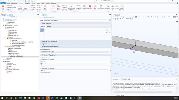This screenshot has width=179, height=100.
Task: Click the u0z value field
Action: pos(76,70)
